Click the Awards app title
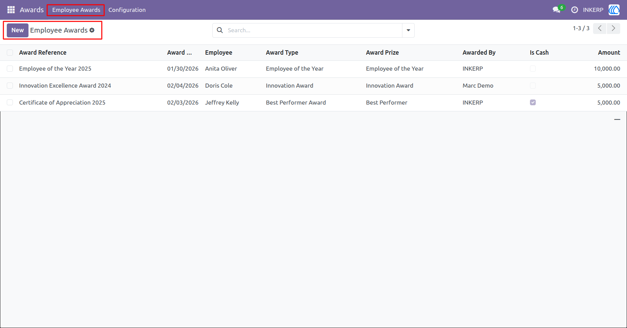This screenshot has width=627, height=328. pos(32,10)
